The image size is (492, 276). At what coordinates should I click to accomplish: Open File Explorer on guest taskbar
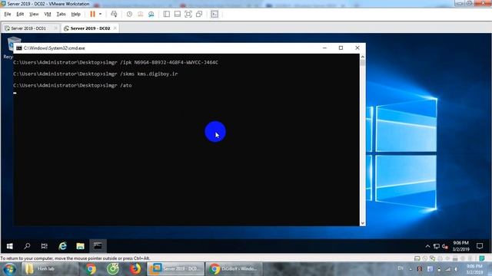pos(80,246)
